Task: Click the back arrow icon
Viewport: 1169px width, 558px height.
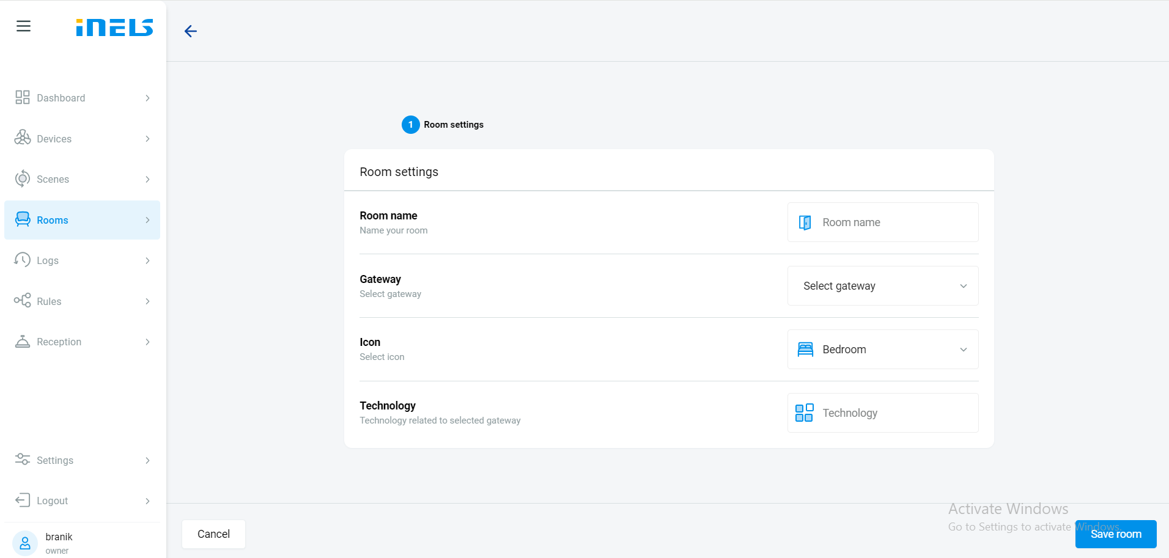Action: 191,31
